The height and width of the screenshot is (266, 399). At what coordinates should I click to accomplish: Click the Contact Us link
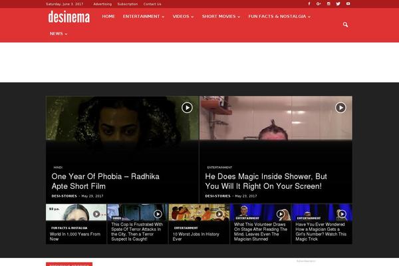[152, 4]
